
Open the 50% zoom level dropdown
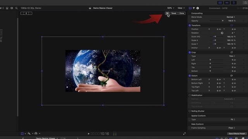click(170, 8)
